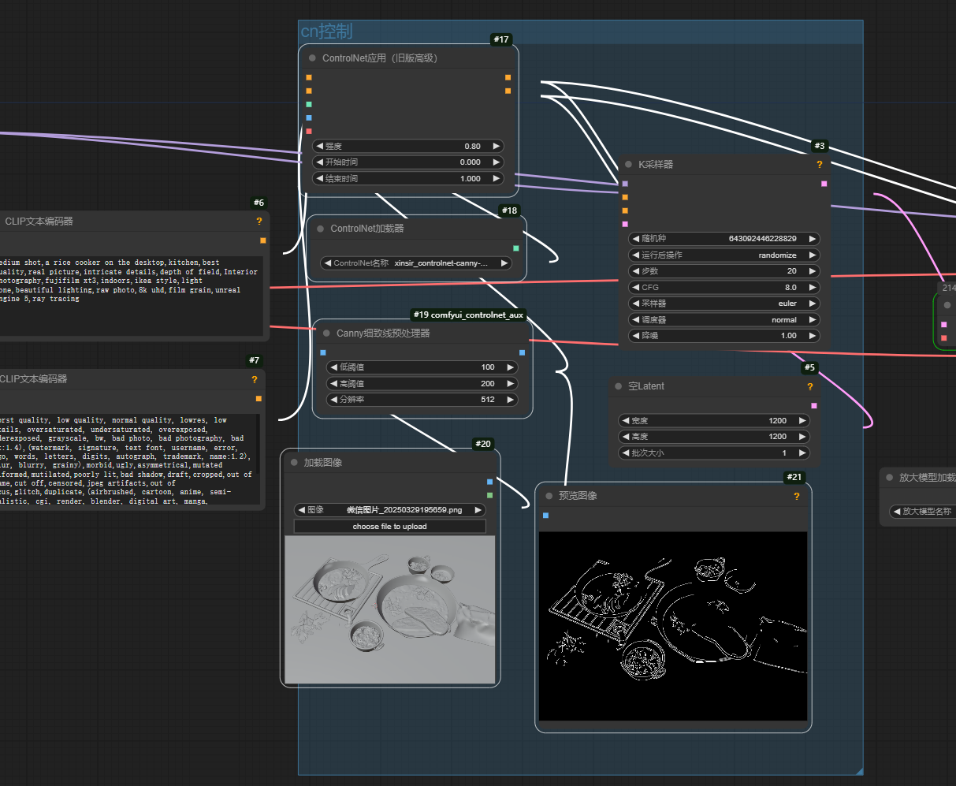The image size is (956, 786).
Task: Open the 调度器 normal dropdown
Action: (724, 320)
